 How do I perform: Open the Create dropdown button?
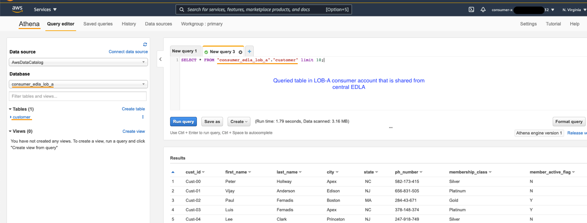239,121
